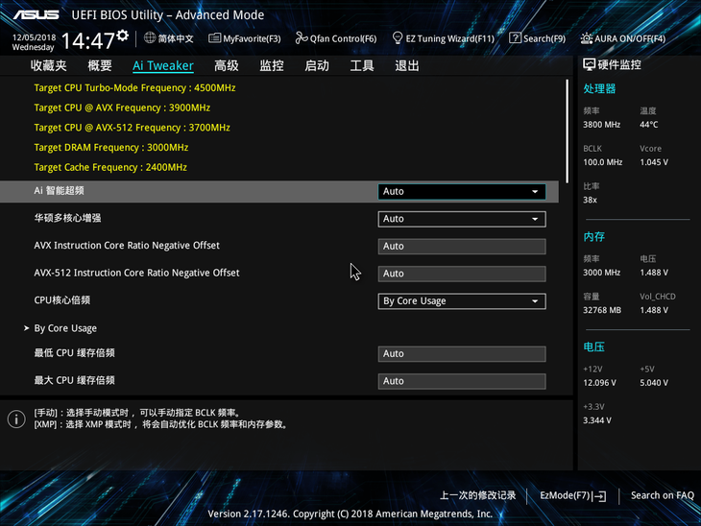Open Search(F9)

click(x=544, y=39)
